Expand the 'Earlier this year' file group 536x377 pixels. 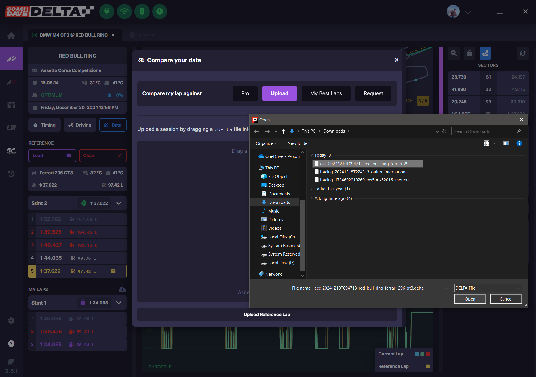click(x=311, y=189)
